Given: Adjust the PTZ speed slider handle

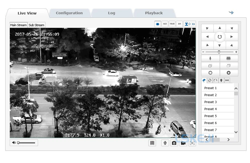Looking at the screenshot, I should click(219, 52).
